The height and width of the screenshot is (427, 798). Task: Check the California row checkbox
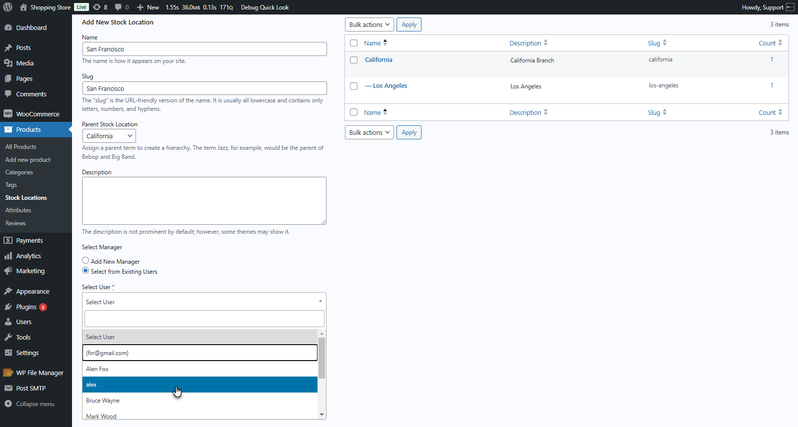[x=354, y=60]
